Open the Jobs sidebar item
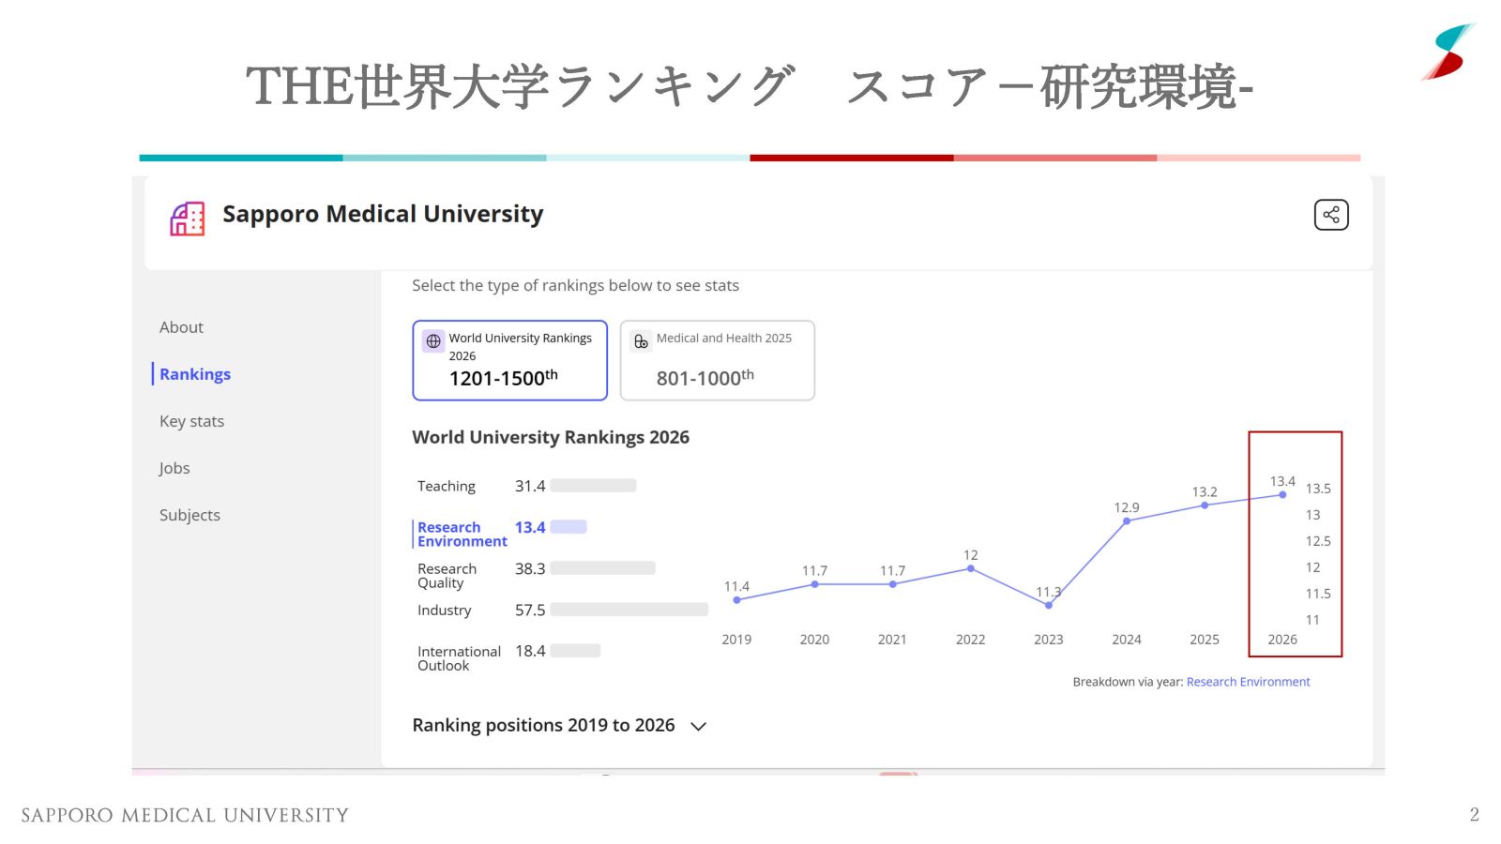Image resolution: width=1501 pixels, height=844 pixels. [174, 468]
